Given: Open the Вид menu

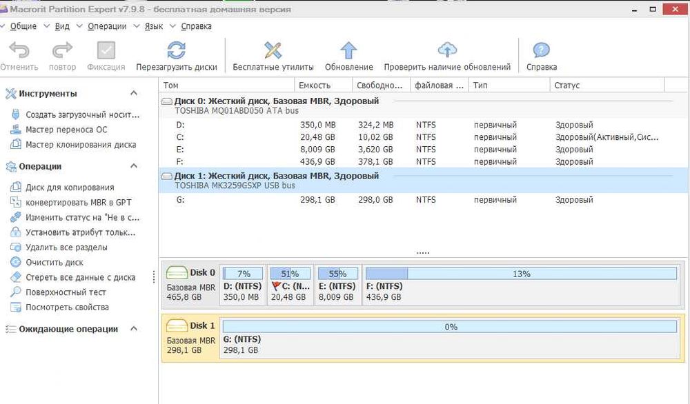Looking at the screenshot, I should [x=62, y=26].
